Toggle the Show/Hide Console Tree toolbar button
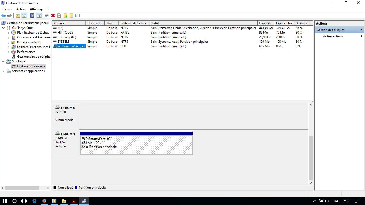The height and width of the screenshot is (205, 365). pos(24,15)
